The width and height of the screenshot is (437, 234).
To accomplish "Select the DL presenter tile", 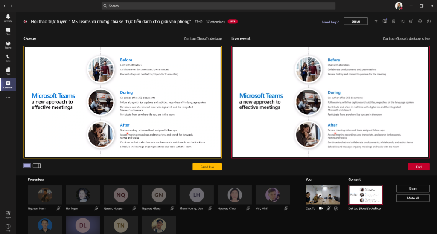I will tap(83, 225).
